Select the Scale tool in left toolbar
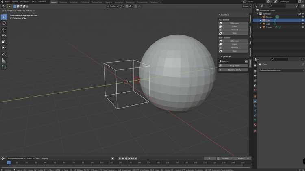Image resolution: width=305 pixels, height=171 pixels. 4,42
